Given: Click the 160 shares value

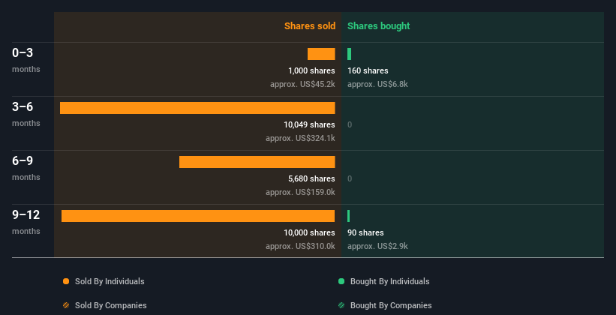Looking at the screenshot, I should (368, 70).
